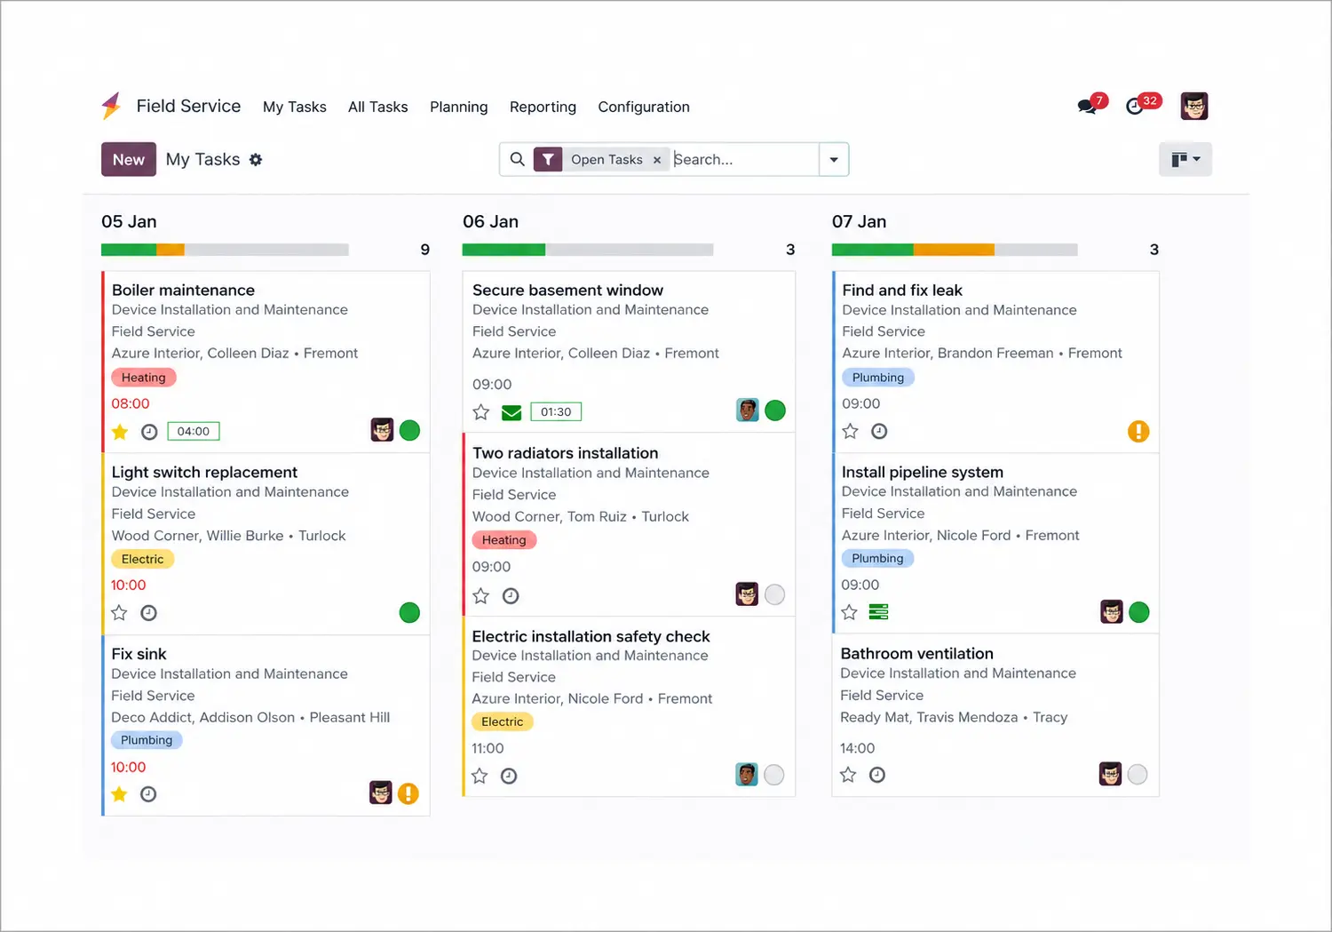This screenshot has height=932, width=1332.
Task: Unstar the Fix sink task
Action: pyautogui.click(x=120, y=794)
